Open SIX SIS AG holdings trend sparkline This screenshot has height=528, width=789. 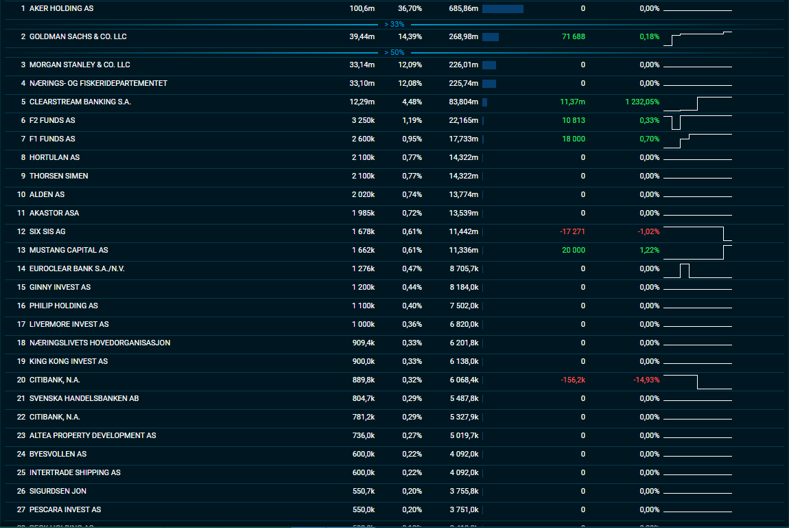click(x=698, y=233)
